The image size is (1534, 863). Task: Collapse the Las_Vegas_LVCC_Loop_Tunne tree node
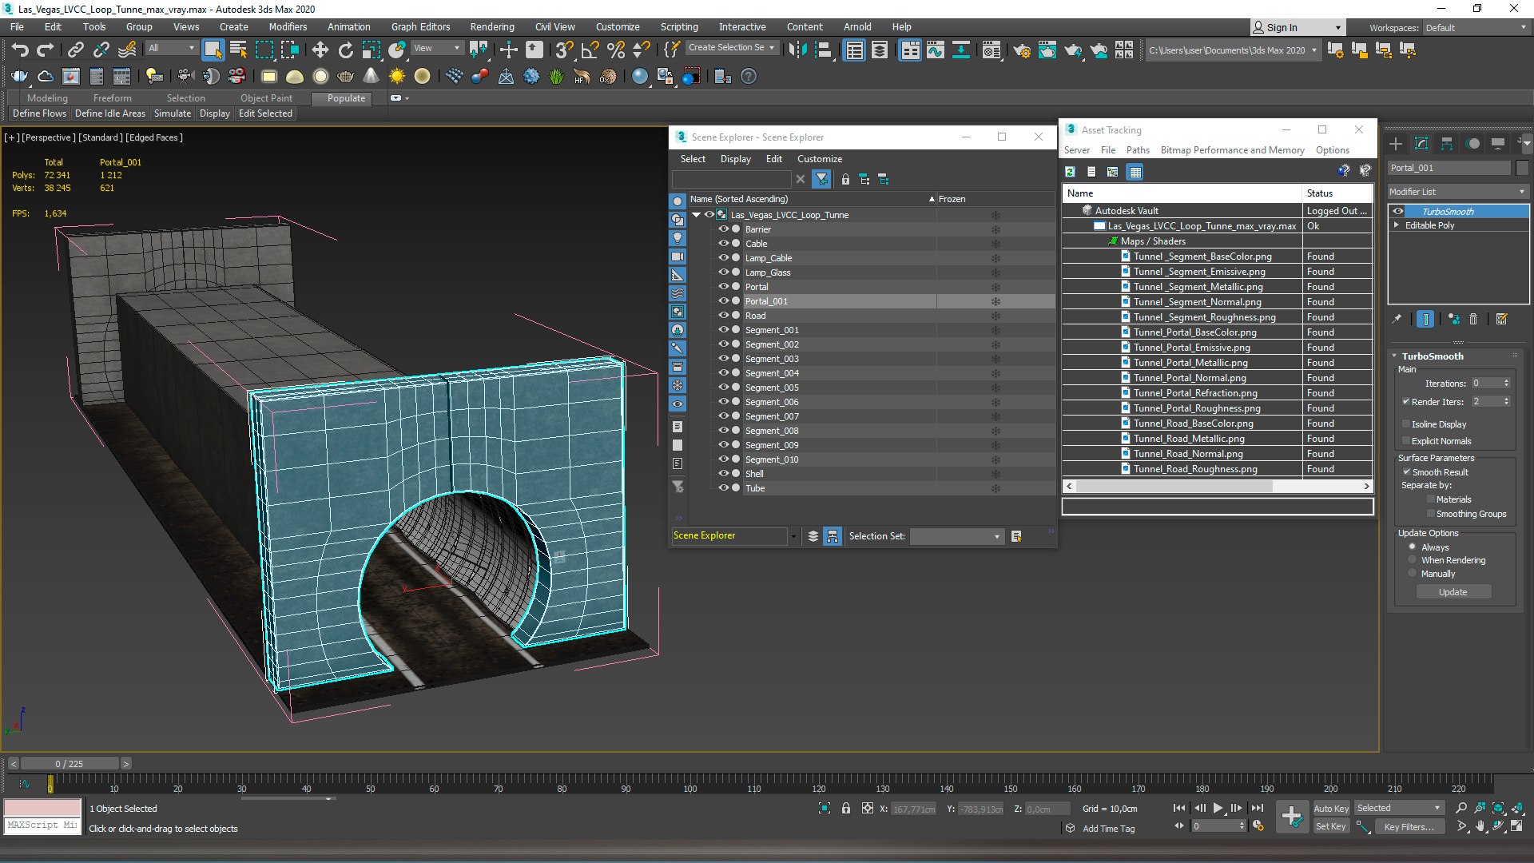pos(696,215)
